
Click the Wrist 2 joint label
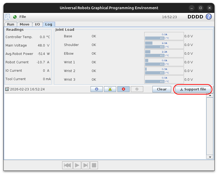pos(70,71)
